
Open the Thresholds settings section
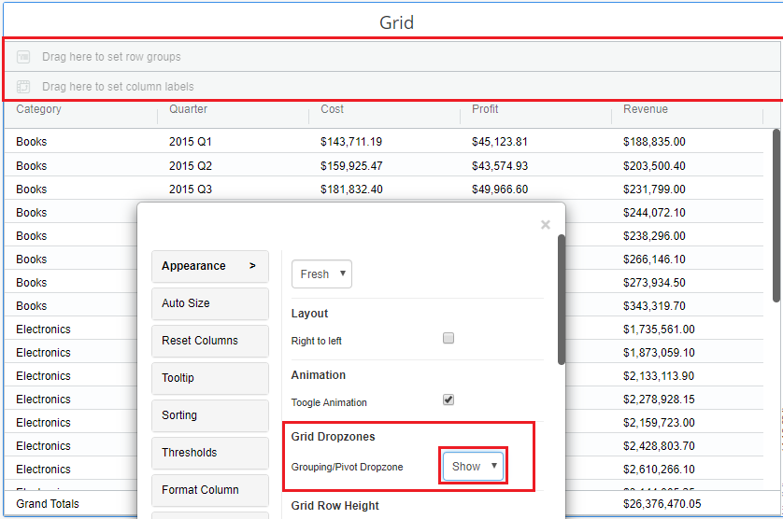click(x=209, y=453)
